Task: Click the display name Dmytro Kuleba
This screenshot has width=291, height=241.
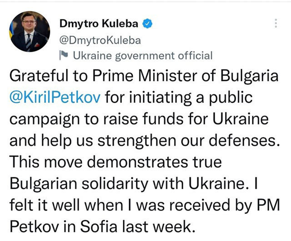Action: 100,23
